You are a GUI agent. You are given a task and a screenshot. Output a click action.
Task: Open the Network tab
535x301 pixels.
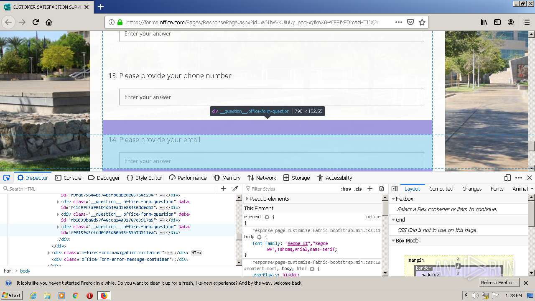[262, 178]
